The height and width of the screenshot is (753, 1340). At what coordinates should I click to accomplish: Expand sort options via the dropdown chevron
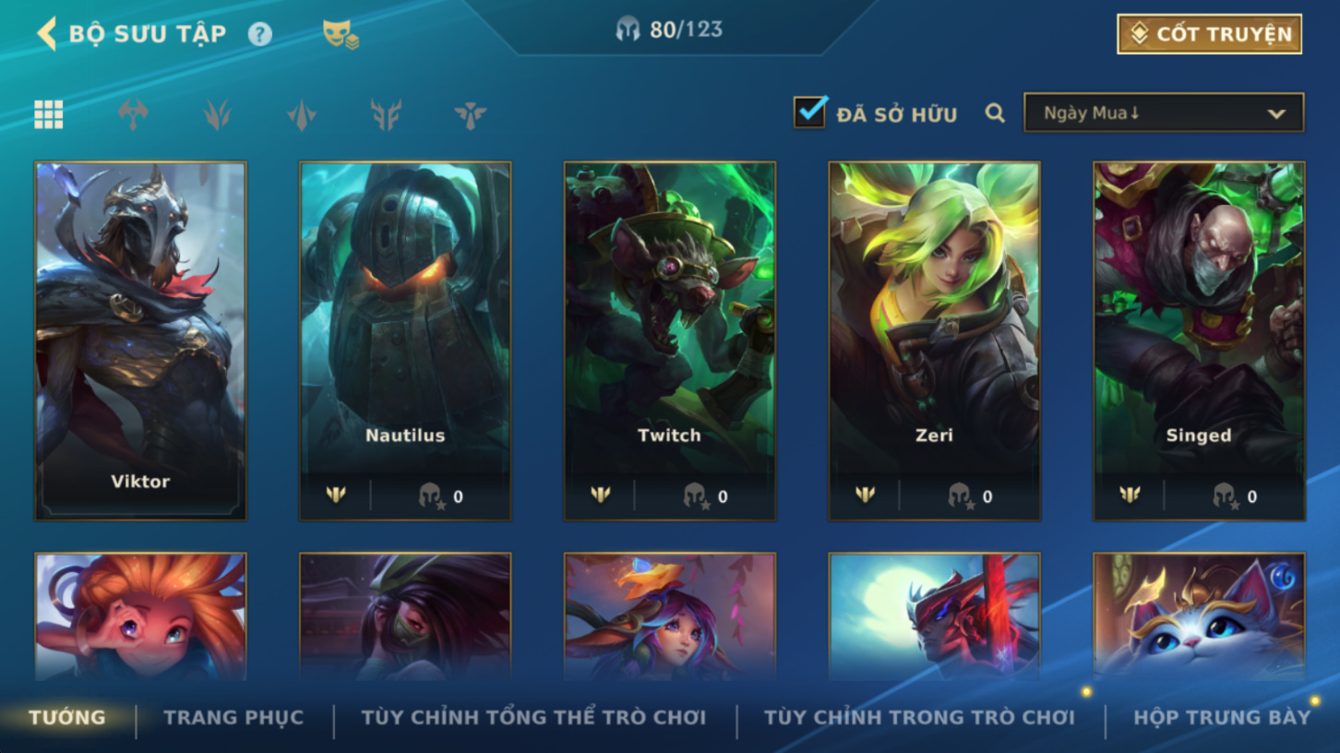coord(1276,114)
